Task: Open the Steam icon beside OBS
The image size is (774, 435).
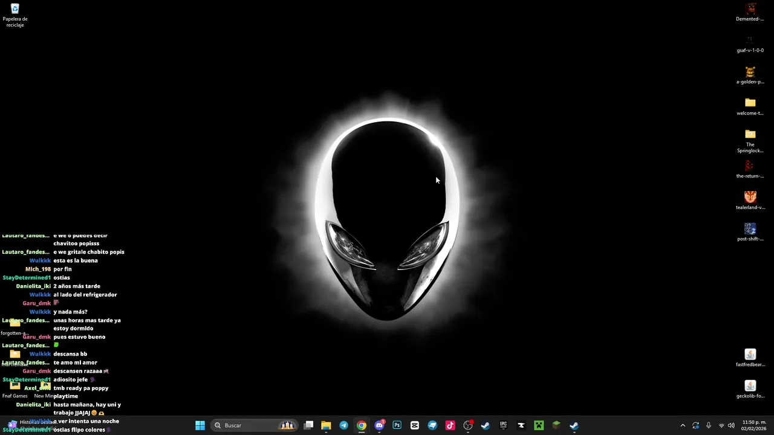Action: 485,425
